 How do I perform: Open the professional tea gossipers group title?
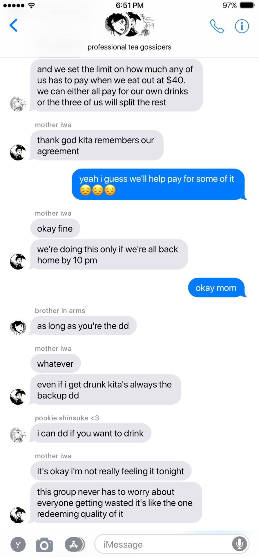pyautogui.click(x=129, y=47)
